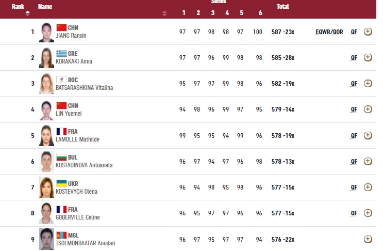Expand Kostadinova Antoaneta's row details
383x251 pixels.
[x=368, y=161]
